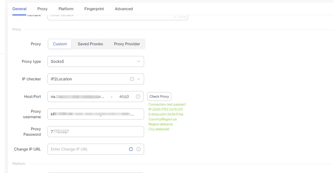The width and height of the screenshot is (334, 173).
Task: Open the Proxy type Socks5 dropdown
Action: coord(96,61)
